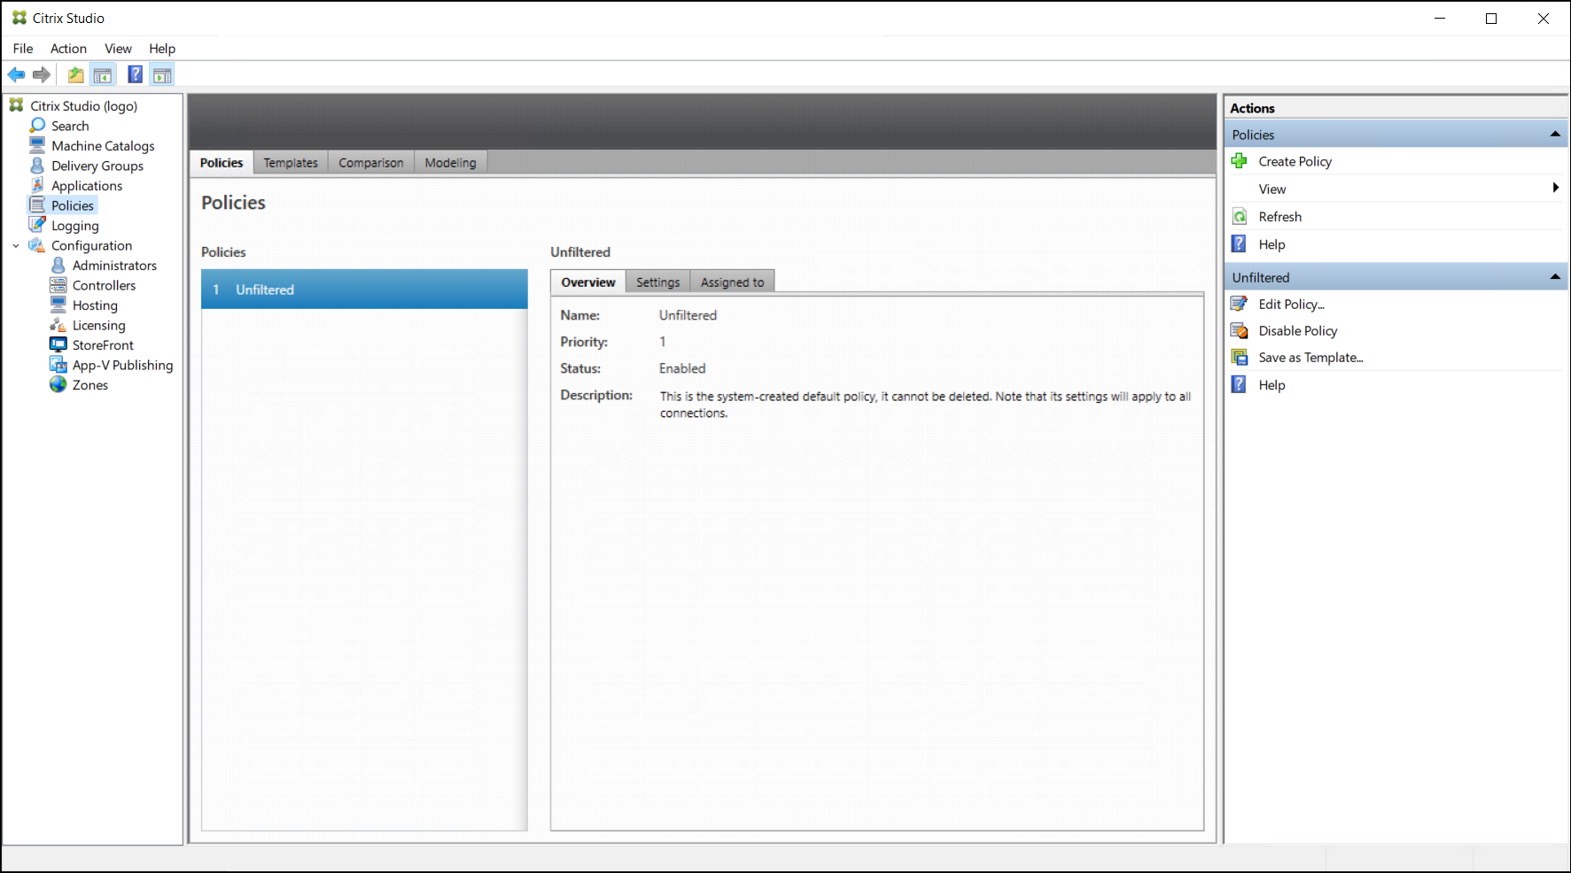Switch to the Comparison tab
Viewport: 1571px width, 873px height.
pyautogui.click(x=370, y=162)
